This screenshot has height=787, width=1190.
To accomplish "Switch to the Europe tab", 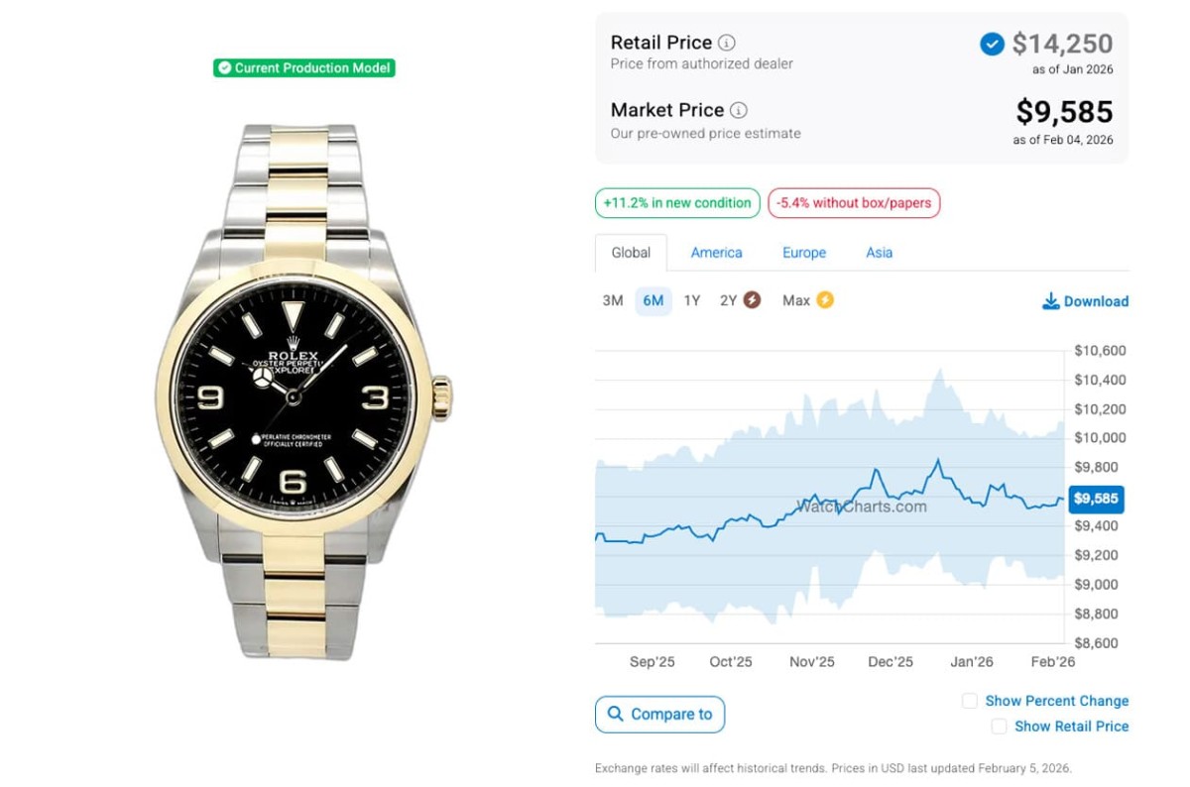I will (804, 253).
